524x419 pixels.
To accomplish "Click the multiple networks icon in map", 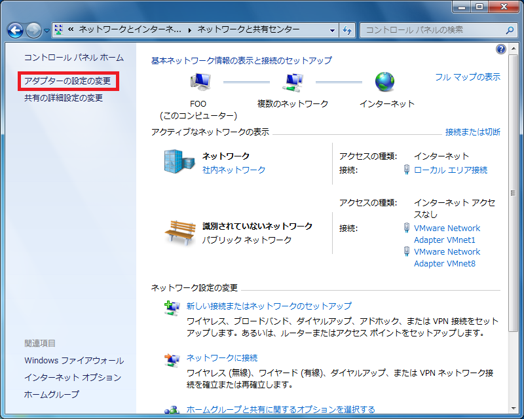I will point(292,82).
